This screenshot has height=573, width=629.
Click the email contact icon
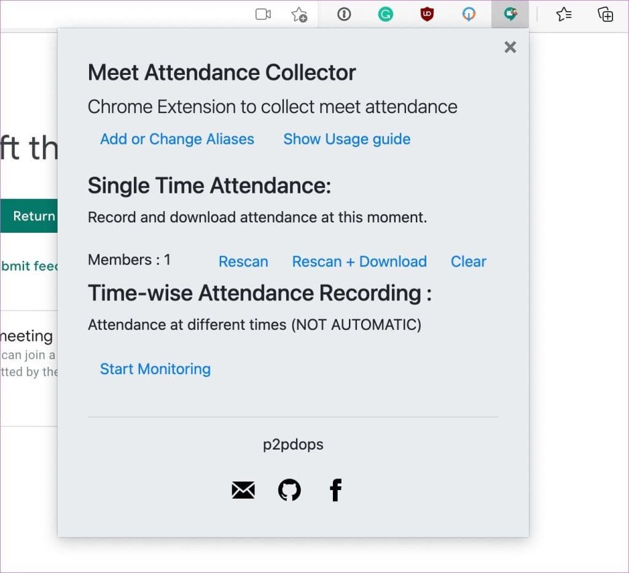point(243,489)
